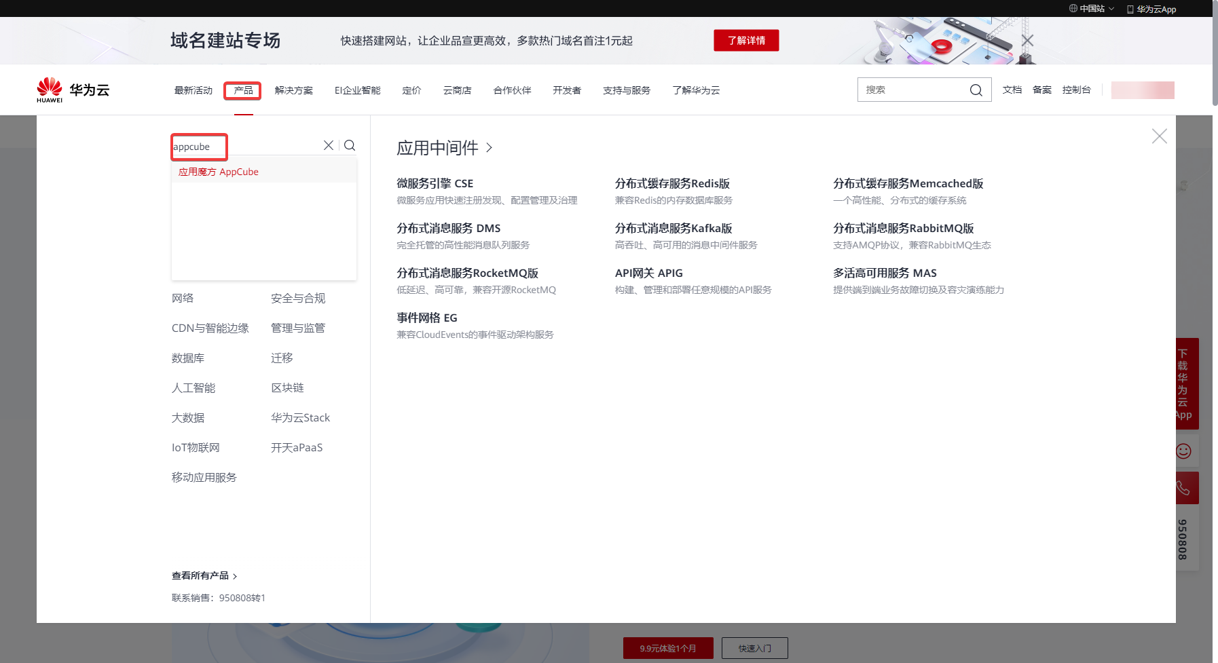Open 查看所有产品 link
This screenshot has width=1218, height=663.
point(204,575)
